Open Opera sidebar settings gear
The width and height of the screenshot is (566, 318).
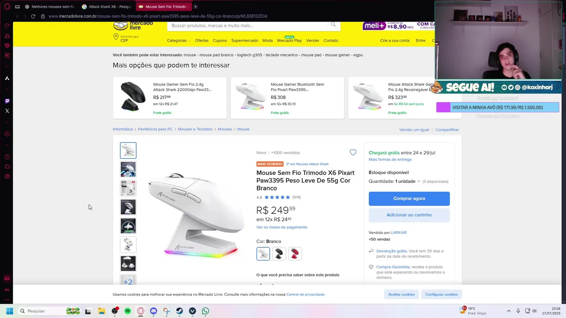pyautogui.click(x=7, y=176)
